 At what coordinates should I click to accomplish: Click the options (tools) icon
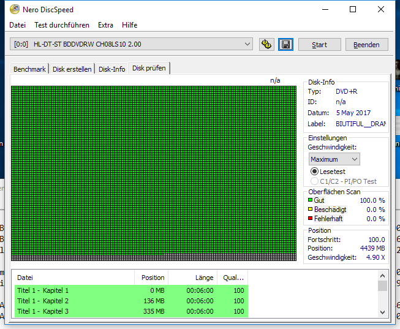266,44
